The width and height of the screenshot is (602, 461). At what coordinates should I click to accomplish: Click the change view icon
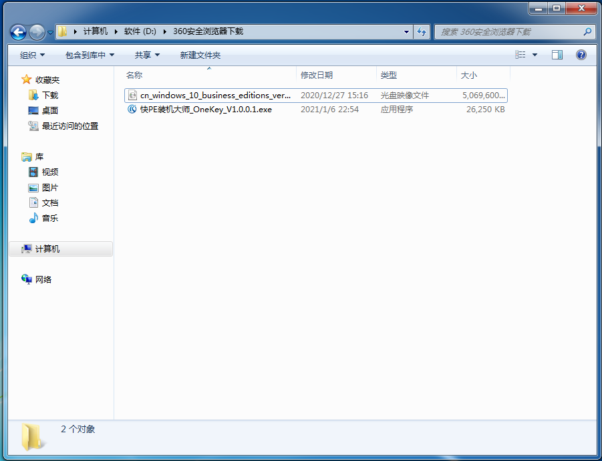coord(520,55)
